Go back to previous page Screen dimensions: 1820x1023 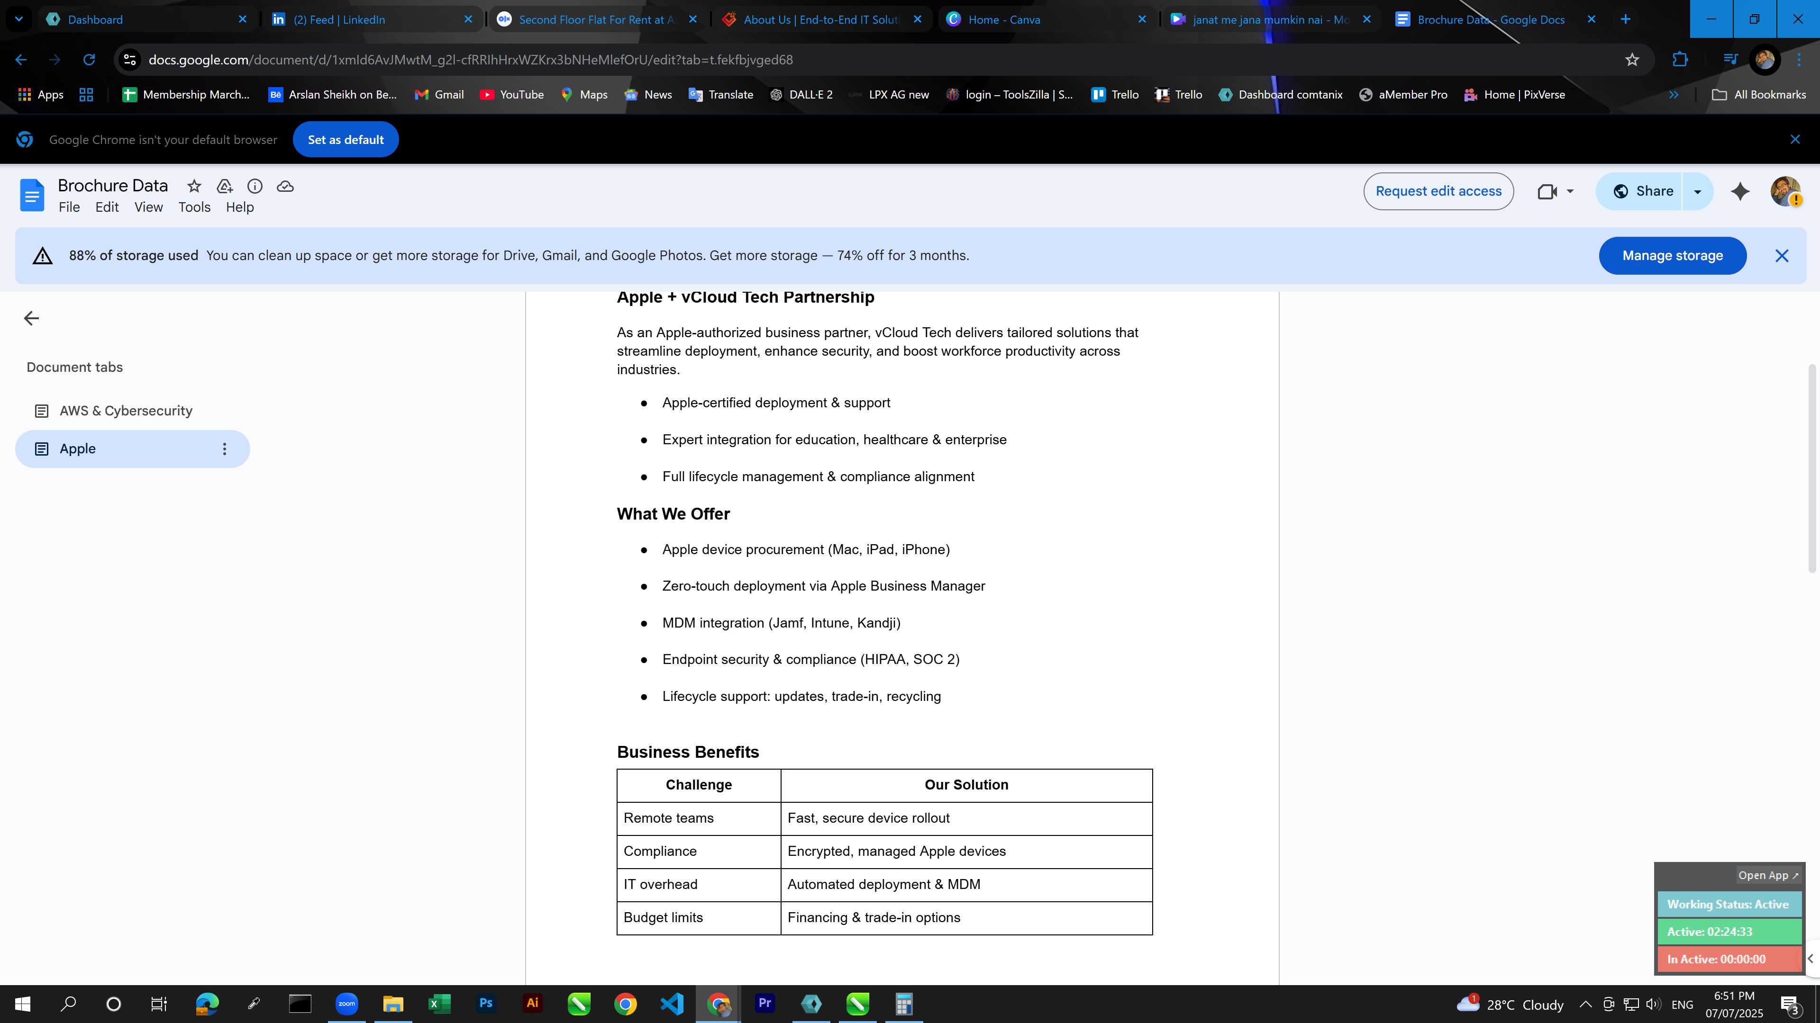click(21, 60)
